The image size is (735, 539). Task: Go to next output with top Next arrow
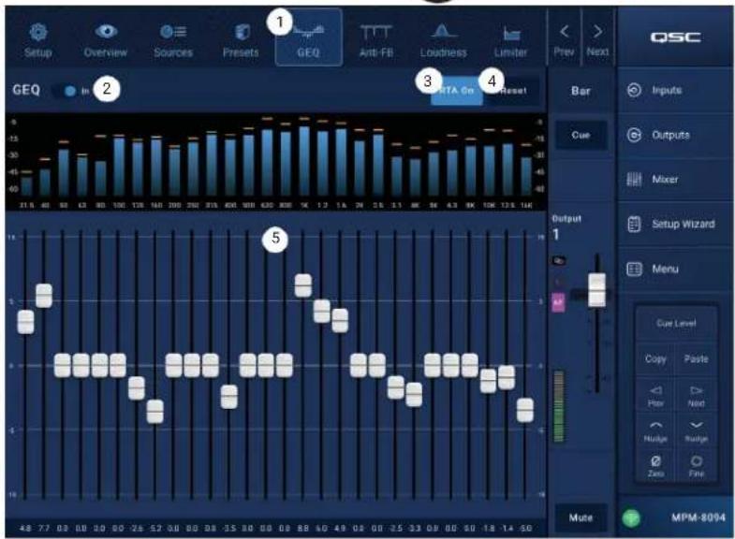click(x=597, y=39)
